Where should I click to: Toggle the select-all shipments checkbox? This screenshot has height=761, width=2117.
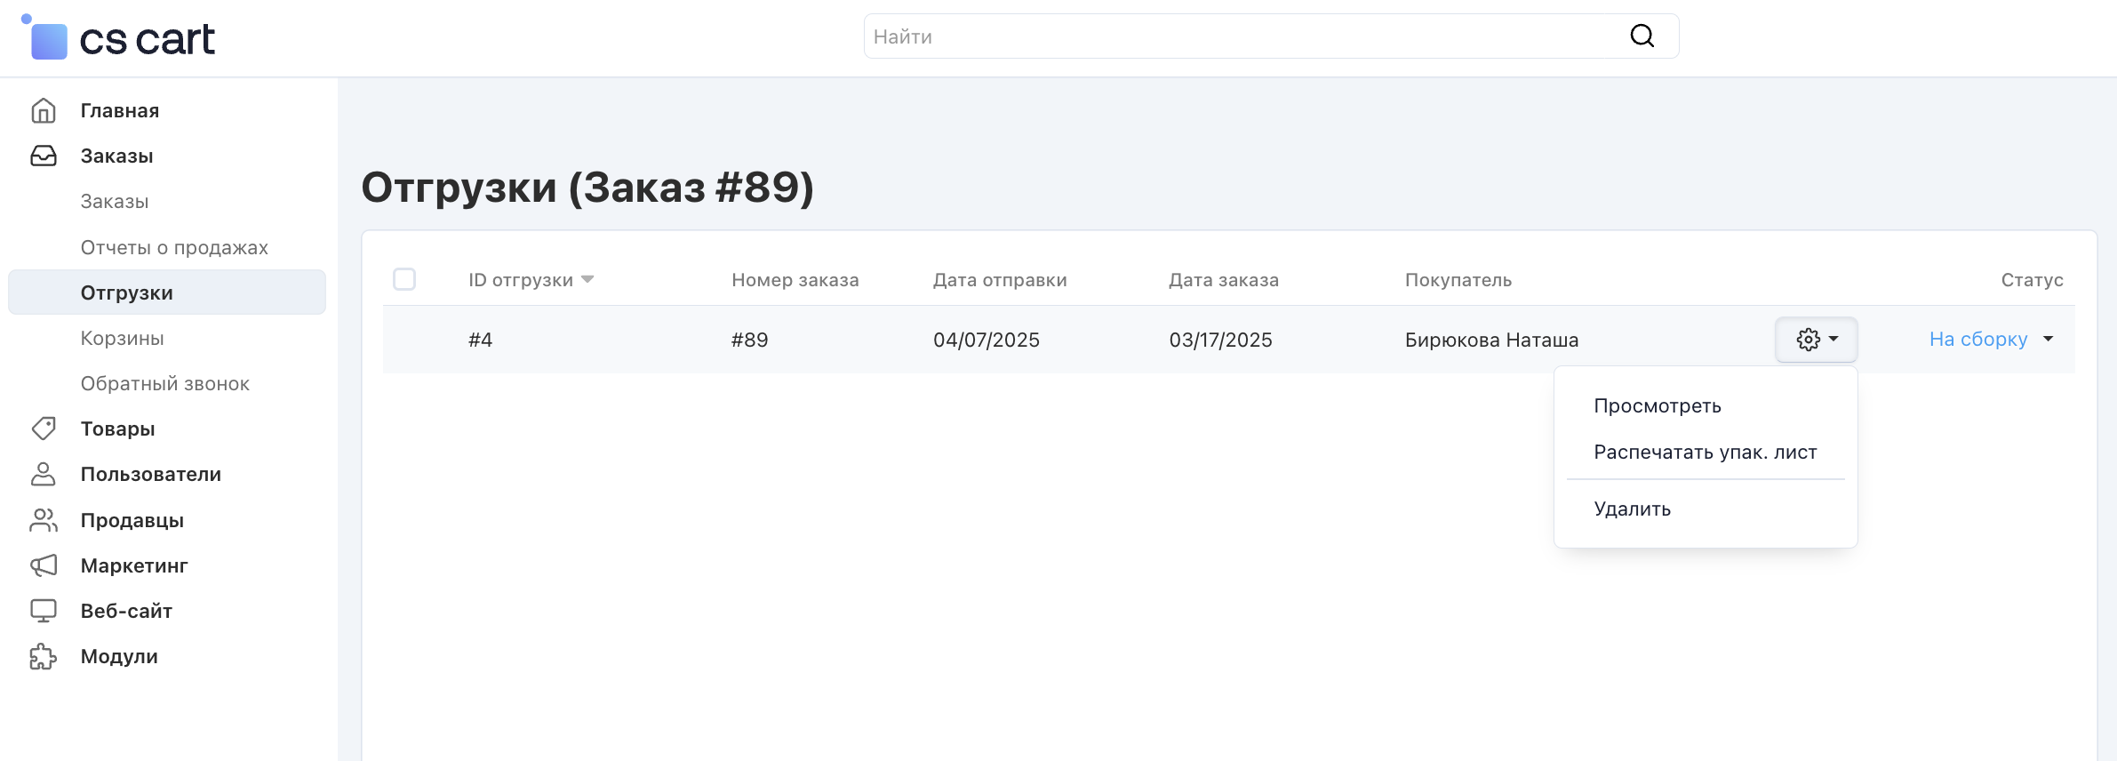point(404,279)
